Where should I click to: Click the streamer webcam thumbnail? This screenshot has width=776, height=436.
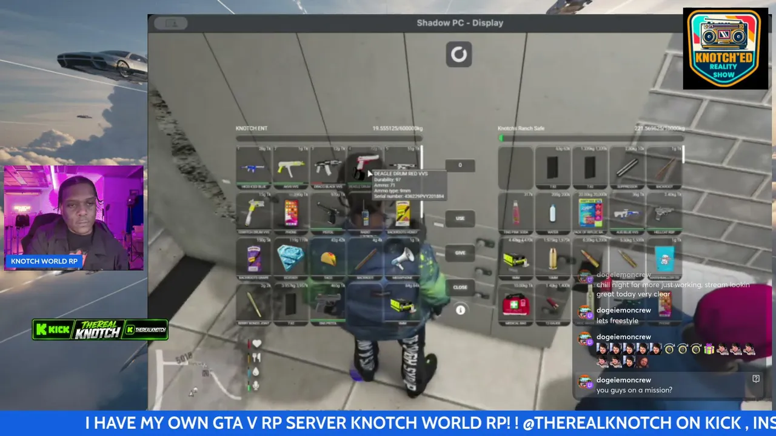(74, 217)
